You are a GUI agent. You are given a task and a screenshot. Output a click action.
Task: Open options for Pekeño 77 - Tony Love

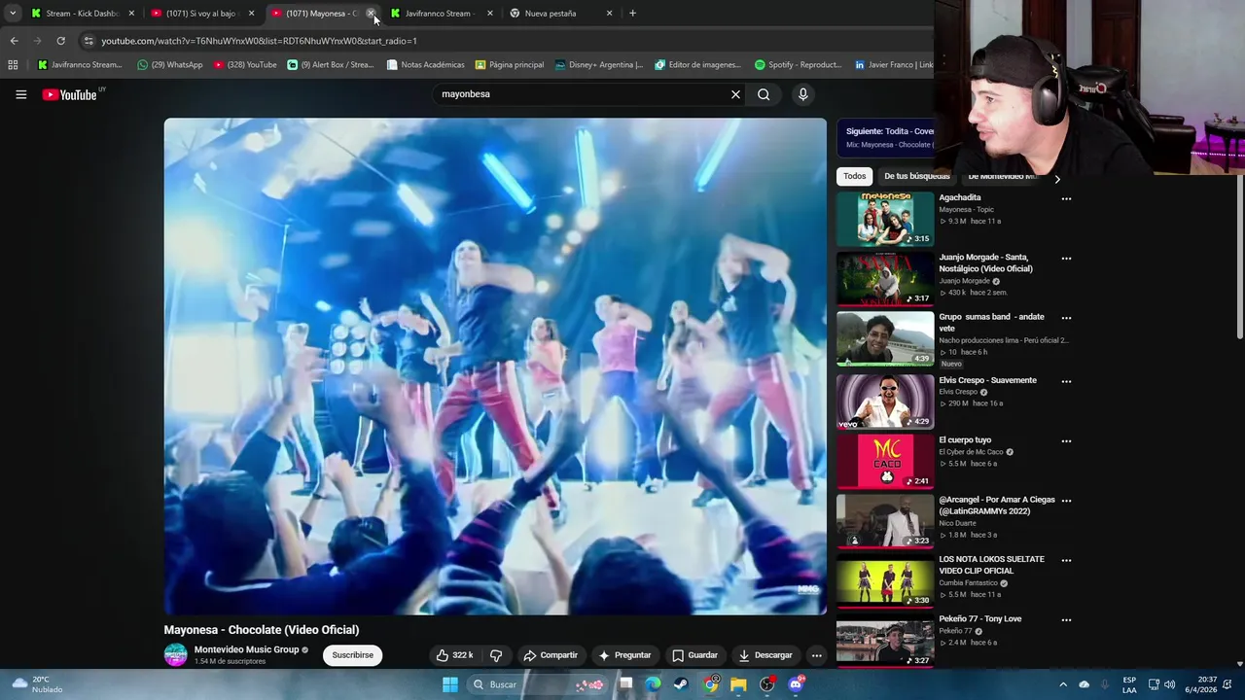pyautogui.click(x=1066, y=619)
